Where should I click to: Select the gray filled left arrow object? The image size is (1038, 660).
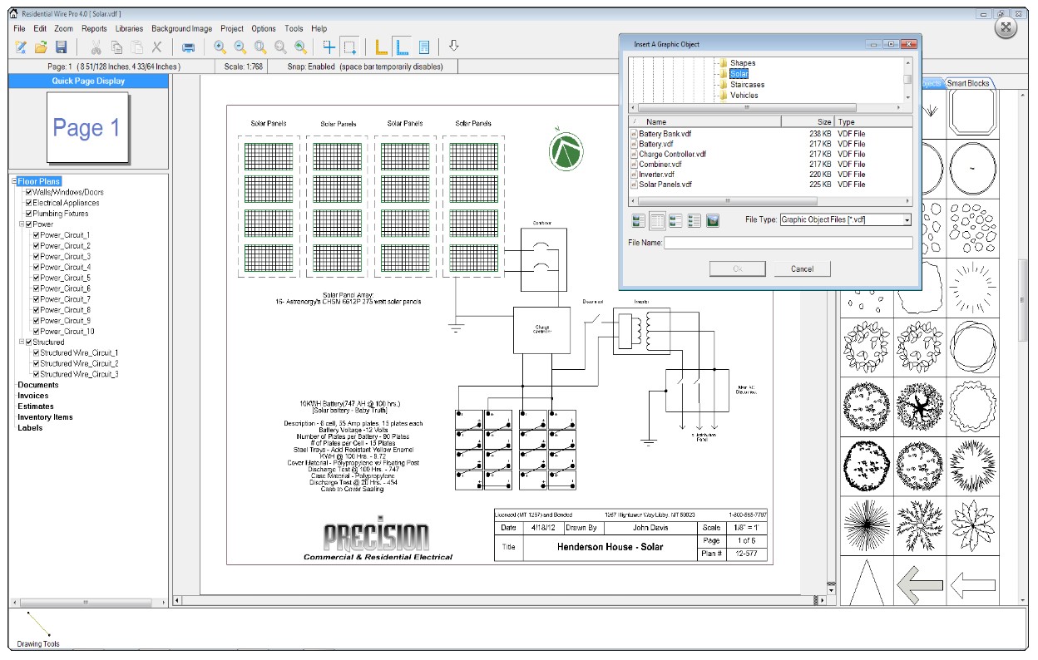[918, 585]
